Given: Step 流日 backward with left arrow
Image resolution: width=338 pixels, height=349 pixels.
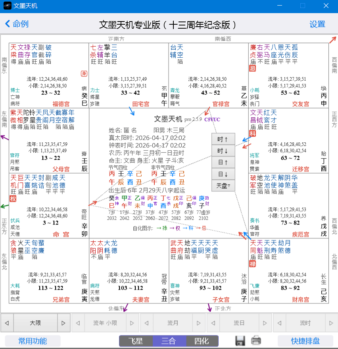Looking at the screenshot, I should (213, 323).
